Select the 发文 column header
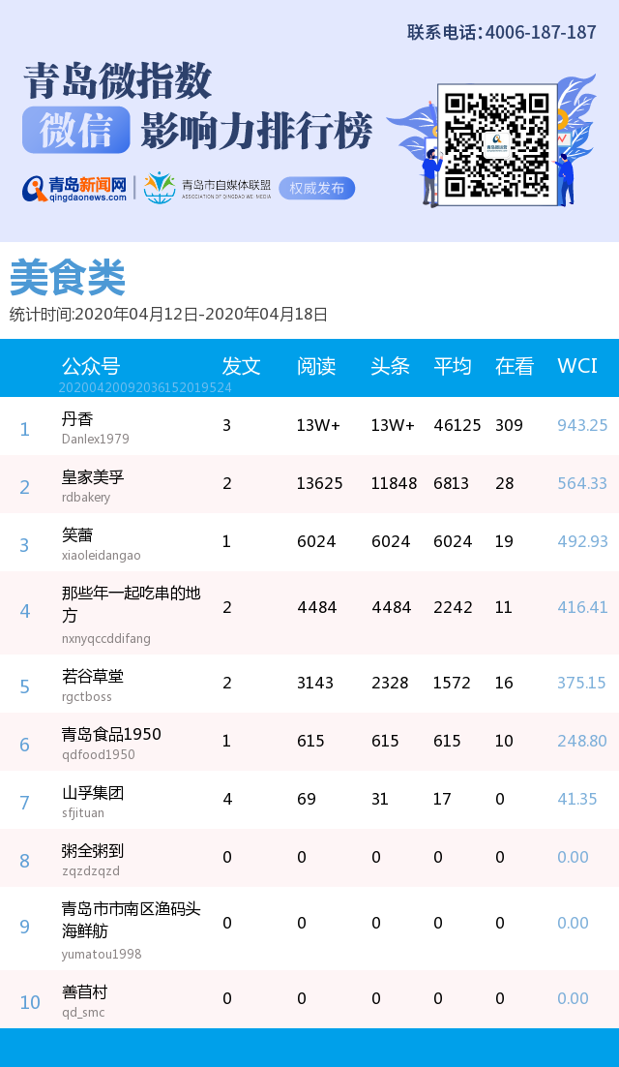 (x=241, y=366)
